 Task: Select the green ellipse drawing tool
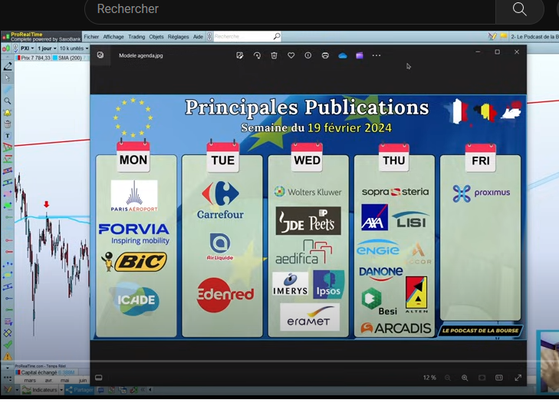coord(8,206)
